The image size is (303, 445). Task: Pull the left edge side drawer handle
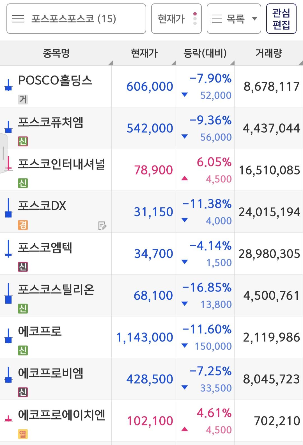pyautogui.click(x=3, y=153)
